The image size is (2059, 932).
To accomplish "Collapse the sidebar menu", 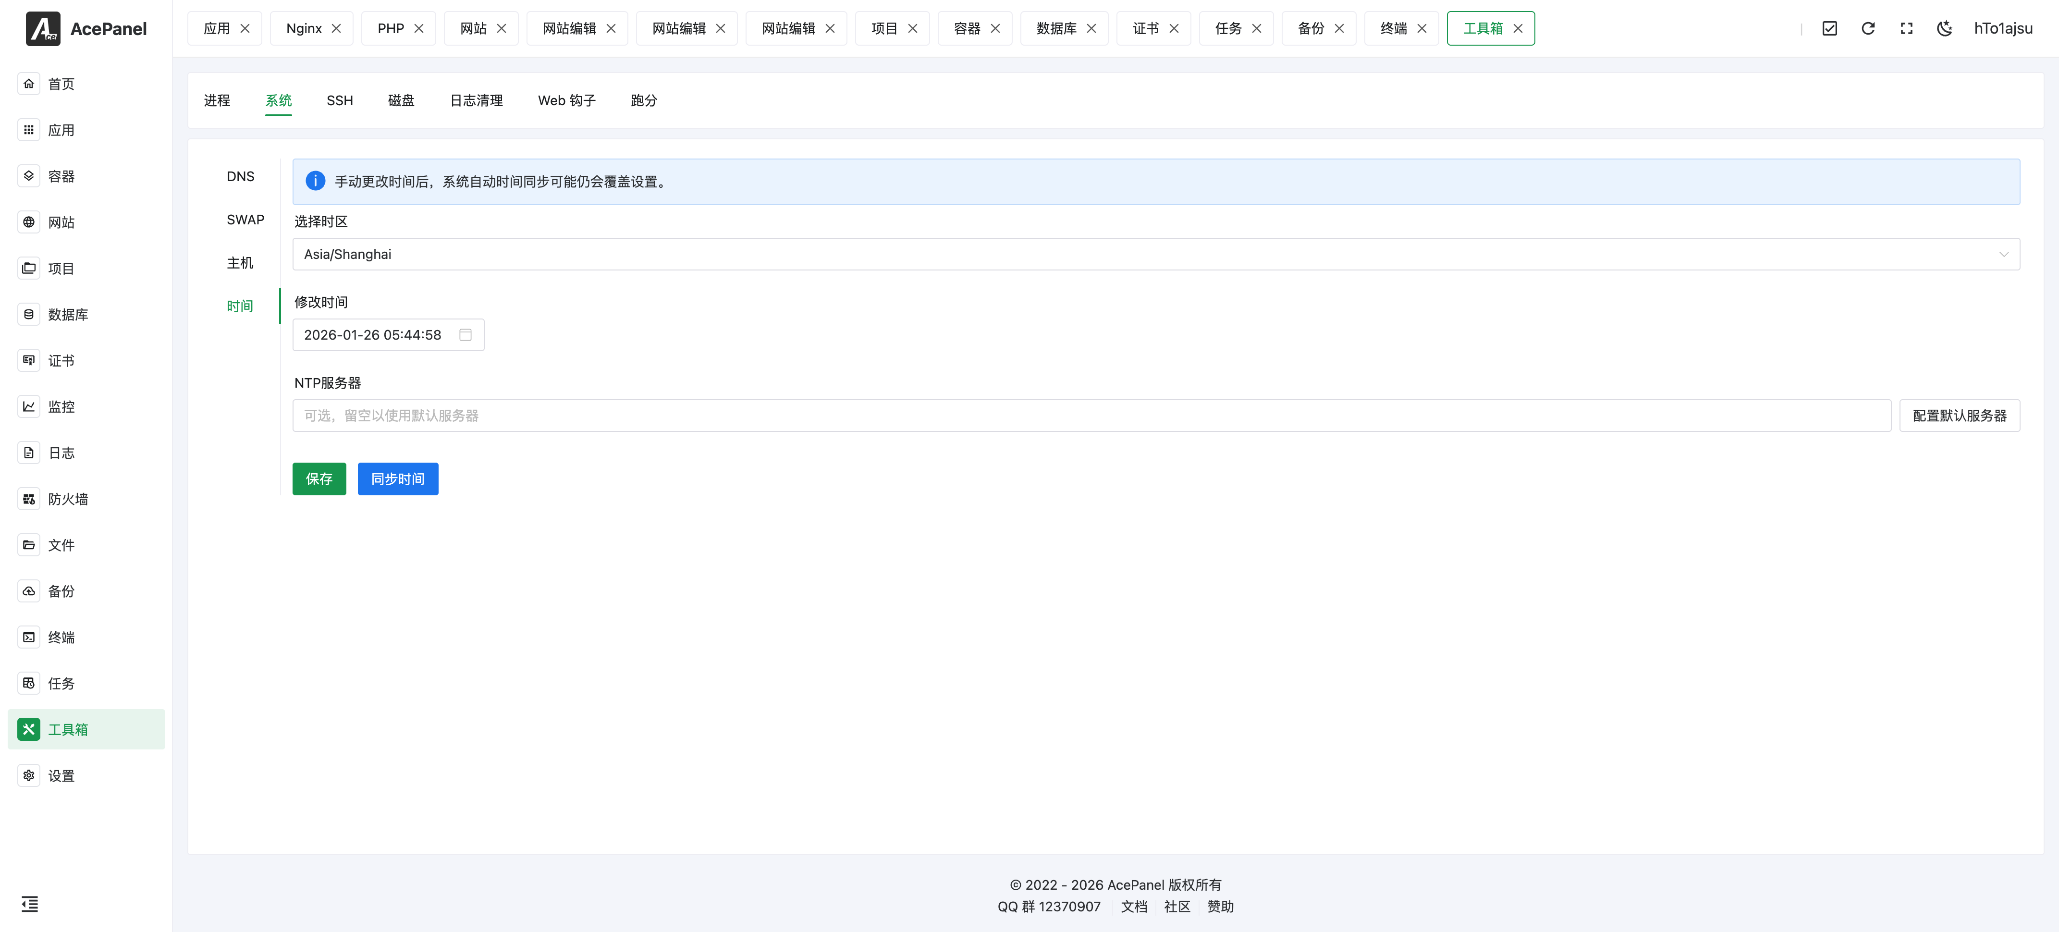I will click(x=30, y=904).
